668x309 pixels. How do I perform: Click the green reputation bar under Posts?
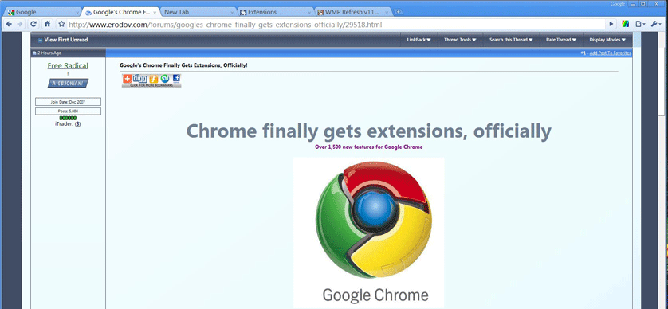[68, 118]
